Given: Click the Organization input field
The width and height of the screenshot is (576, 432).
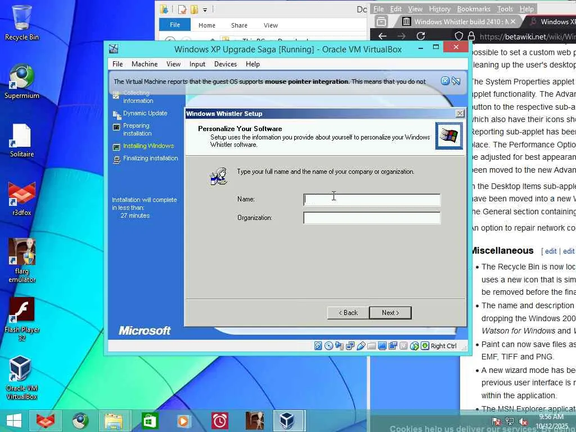Looking at the screenshot, I should coord(372,218).
